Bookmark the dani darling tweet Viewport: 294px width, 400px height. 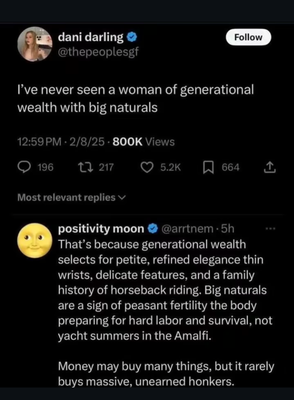208,168
